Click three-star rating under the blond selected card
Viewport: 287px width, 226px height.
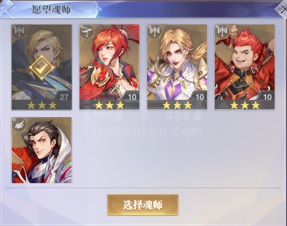42,105
